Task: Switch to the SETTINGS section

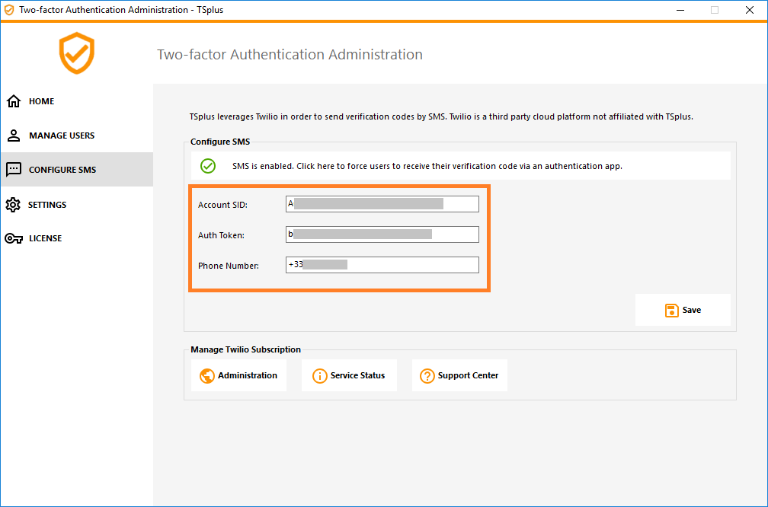Action: (46, 204)
